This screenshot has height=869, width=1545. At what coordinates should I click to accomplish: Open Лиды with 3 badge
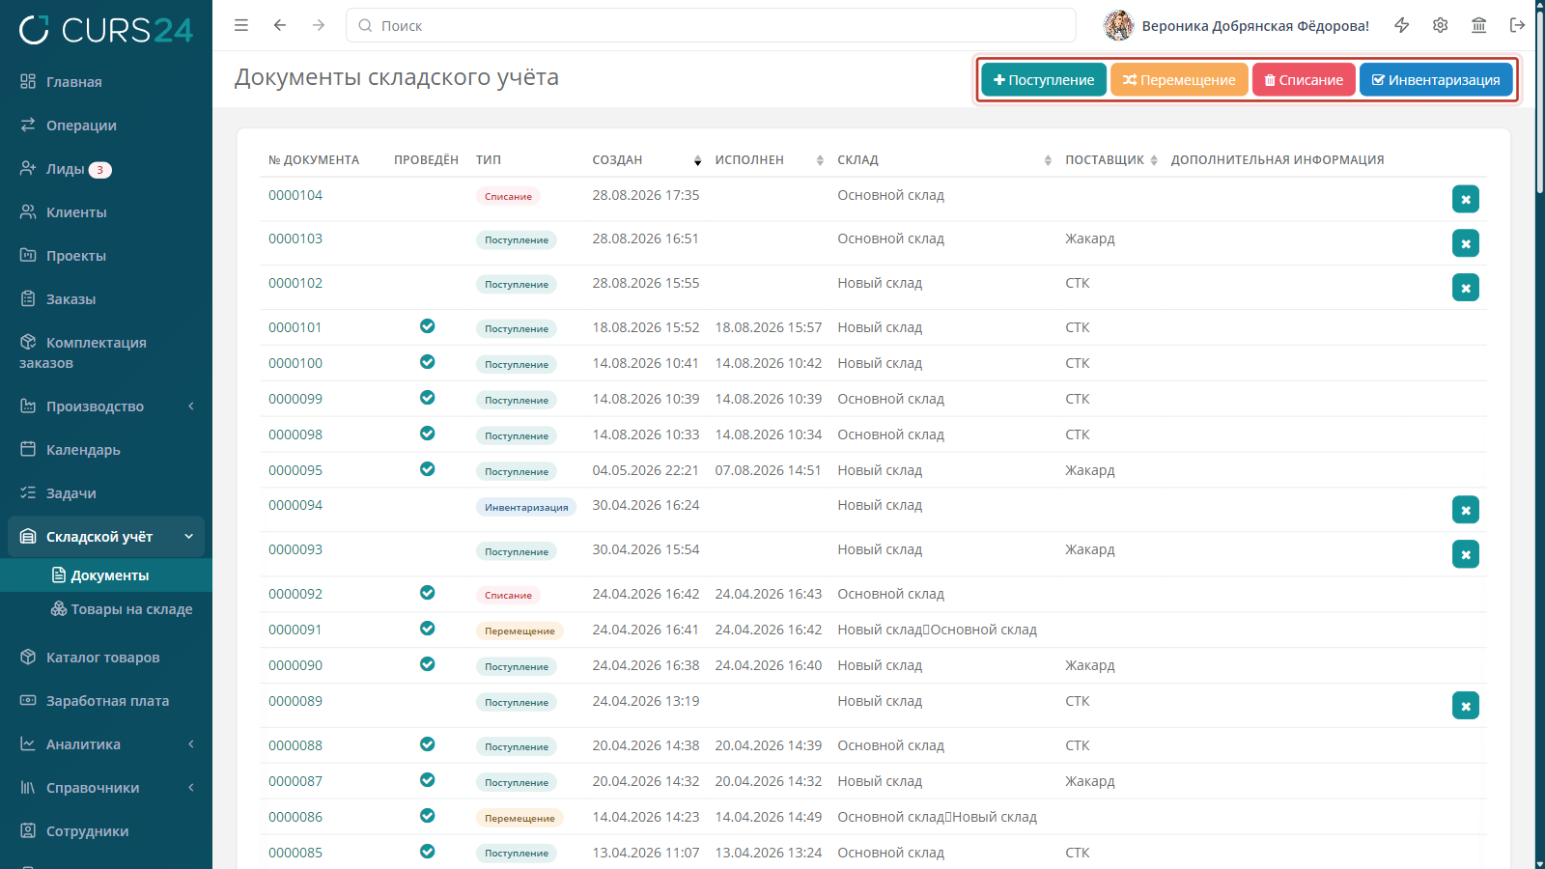coord(106,169)
